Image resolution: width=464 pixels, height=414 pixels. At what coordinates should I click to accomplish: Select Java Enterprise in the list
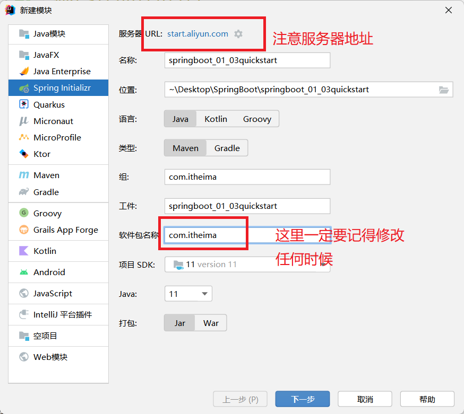point(58,72)
